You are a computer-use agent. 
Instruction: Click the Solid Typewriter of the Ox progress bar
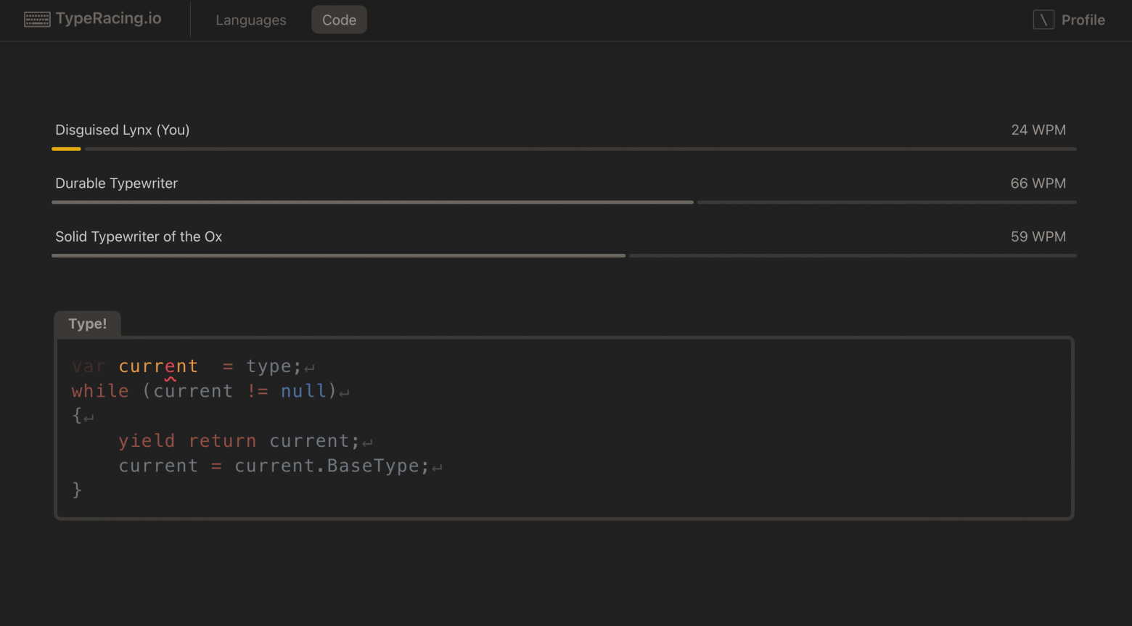(x=564, y=255)
